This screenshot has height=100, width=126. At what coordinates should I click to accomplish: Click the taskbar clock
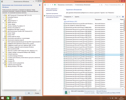[x=121, y=98]
